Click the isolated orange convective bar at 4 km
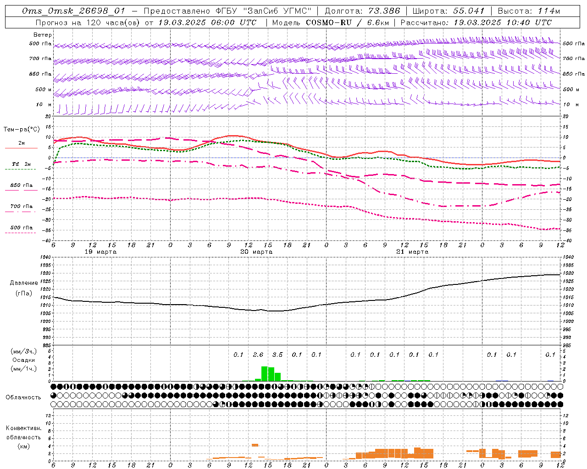This screenshot has height=469, width=587. coord(255,445)
